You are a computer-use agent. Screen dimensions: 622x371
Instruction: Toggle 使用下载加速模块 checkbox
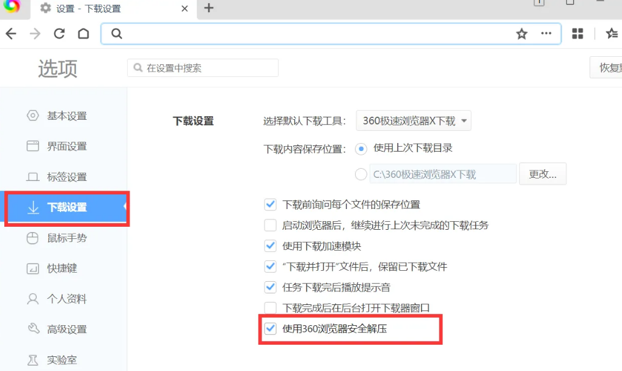(x=271, y=246)
